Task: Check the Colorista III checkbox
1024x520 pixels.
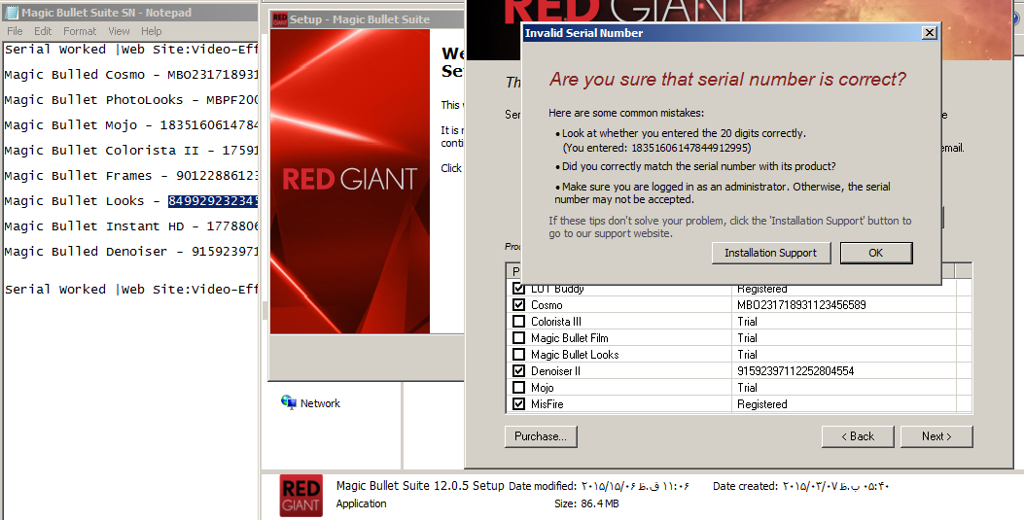Action: pos(518,321)
